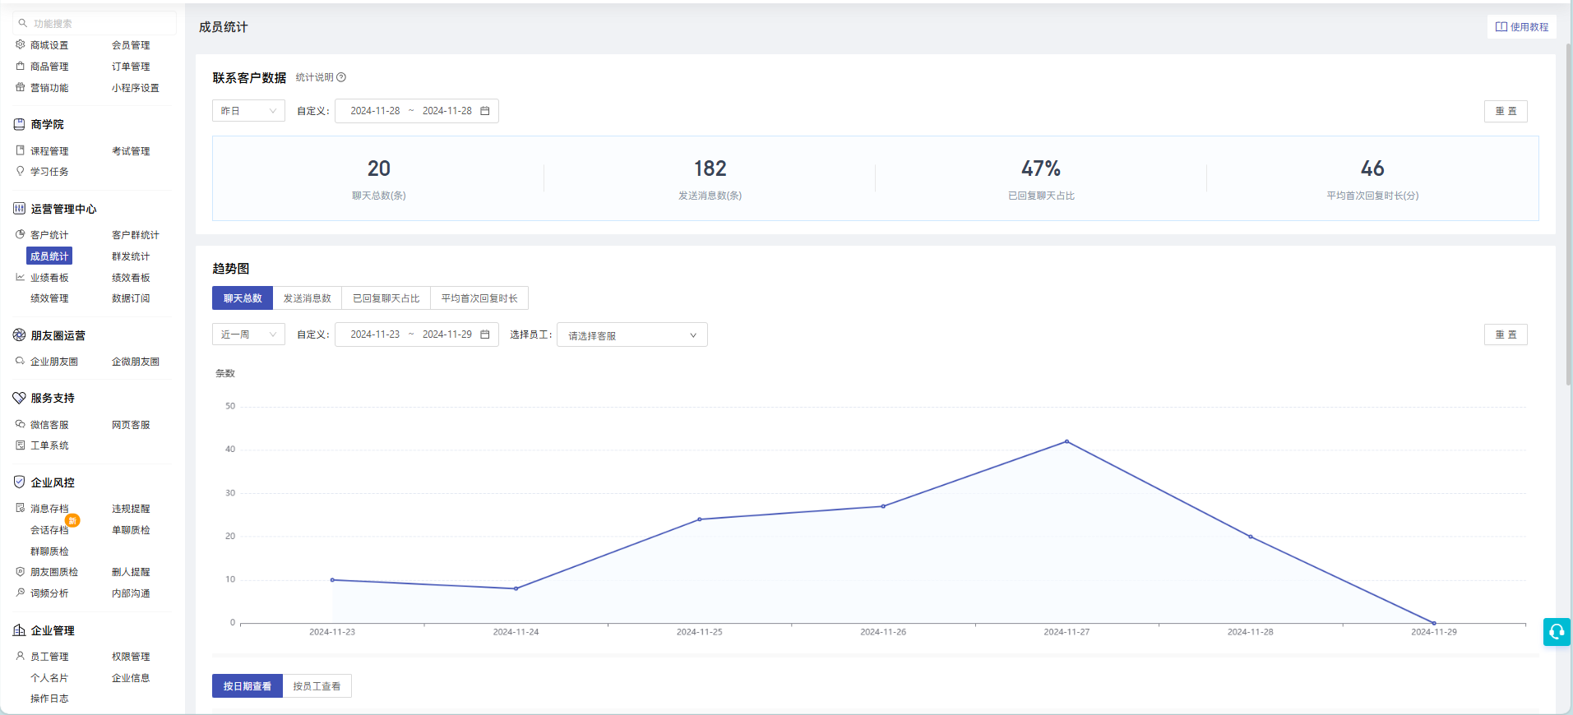1573x715 pixels.
Task: Click end date 2024-11-29 field
Action: (x=447, y=334)
